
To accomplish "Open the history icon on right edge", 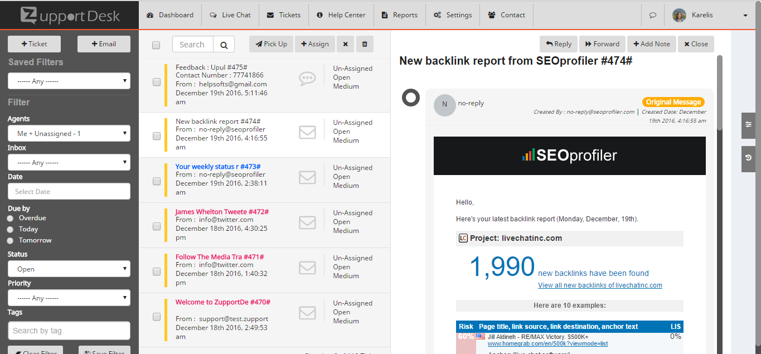I will (748, 158).
